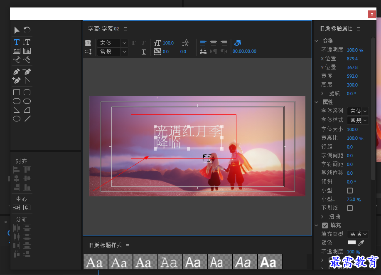This screenshot has height=275, width=381.
Task: Select the Area Type tool
Action: point(17,51)
